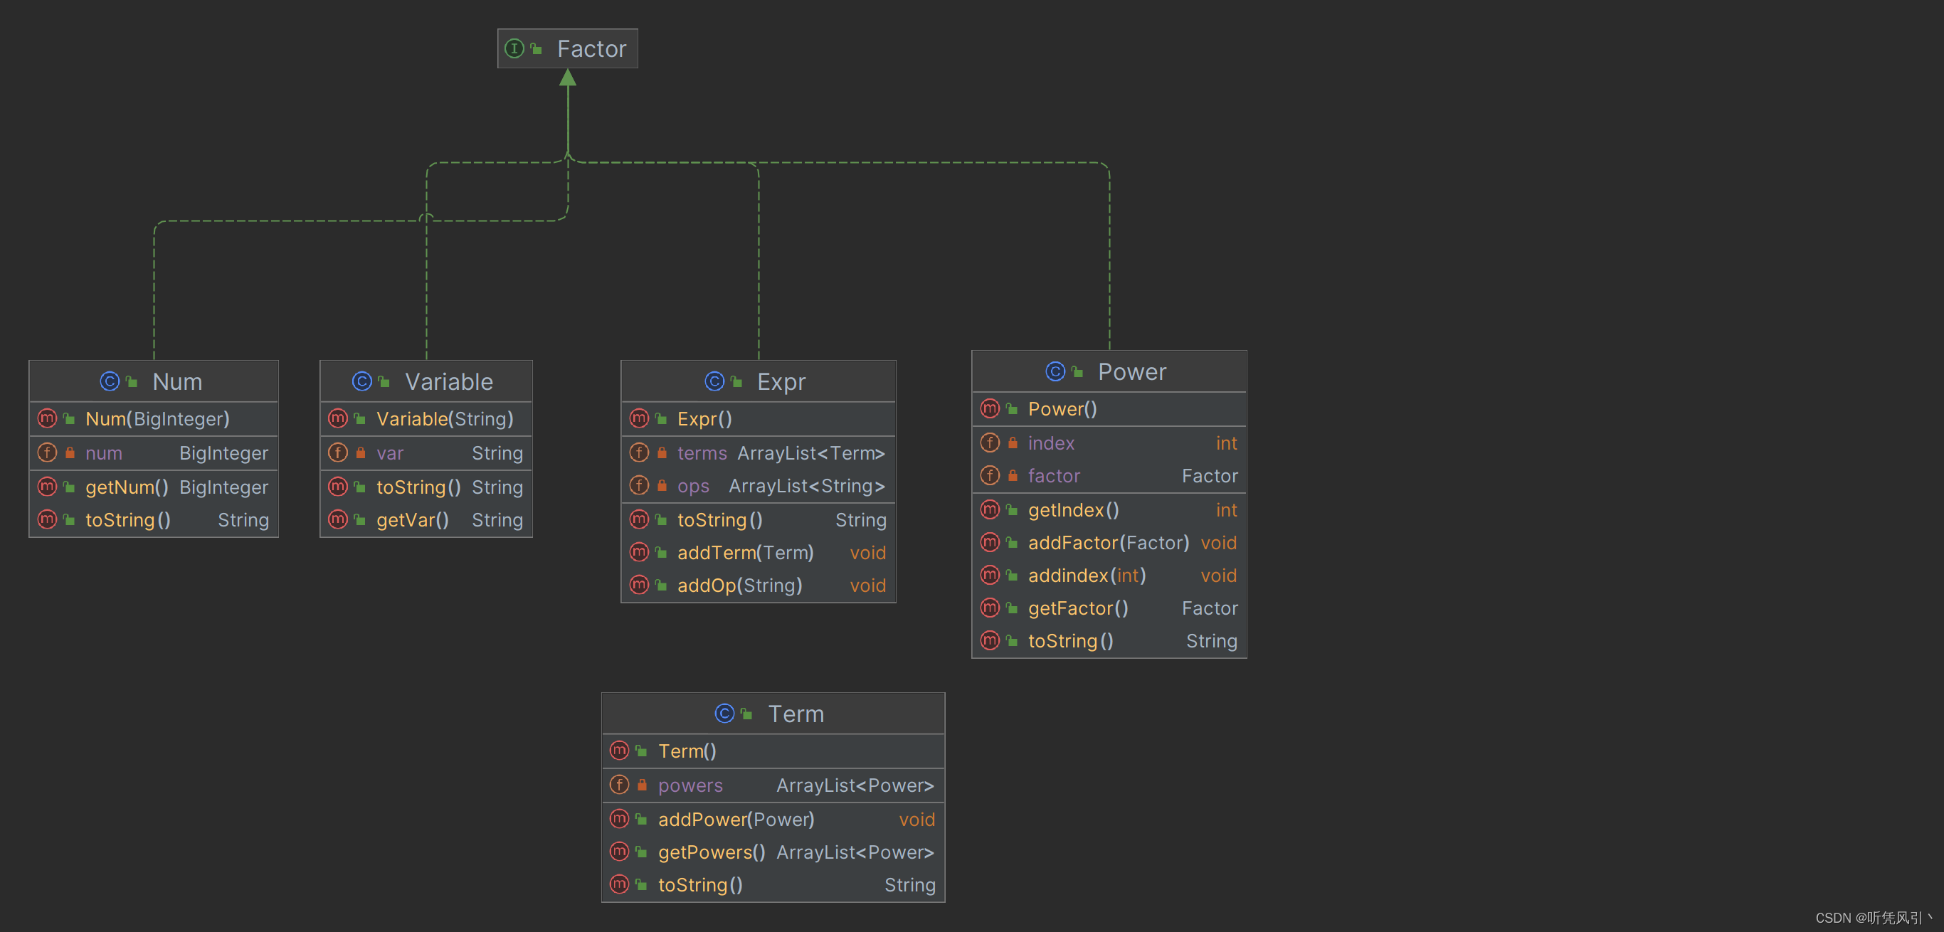Click the method icon beside getPowers()
Viewport: 1944px width, 932px height.
[620, 852]
